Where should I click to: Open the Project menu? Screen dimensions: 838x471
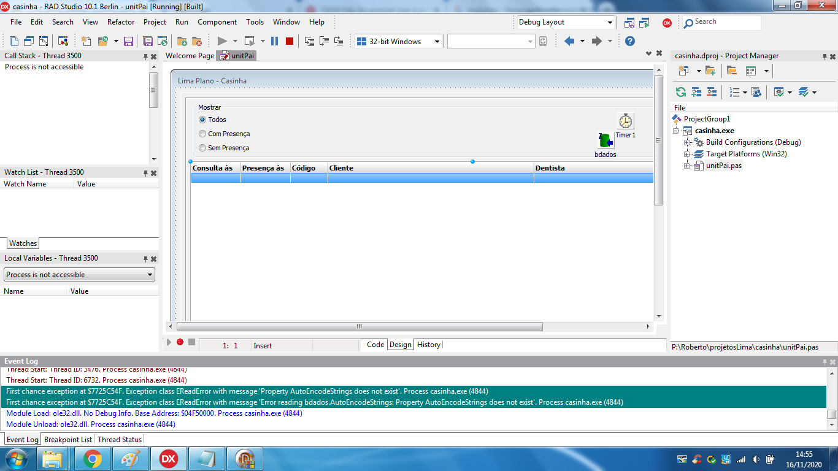point(155,22)
